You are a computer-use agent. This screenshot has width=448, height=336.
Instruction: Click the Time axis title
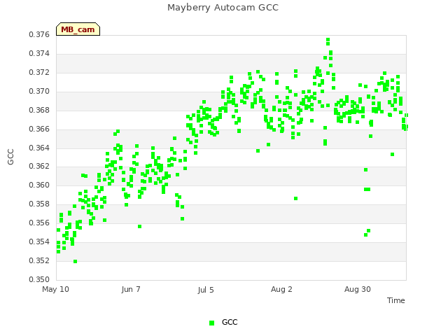396,300
